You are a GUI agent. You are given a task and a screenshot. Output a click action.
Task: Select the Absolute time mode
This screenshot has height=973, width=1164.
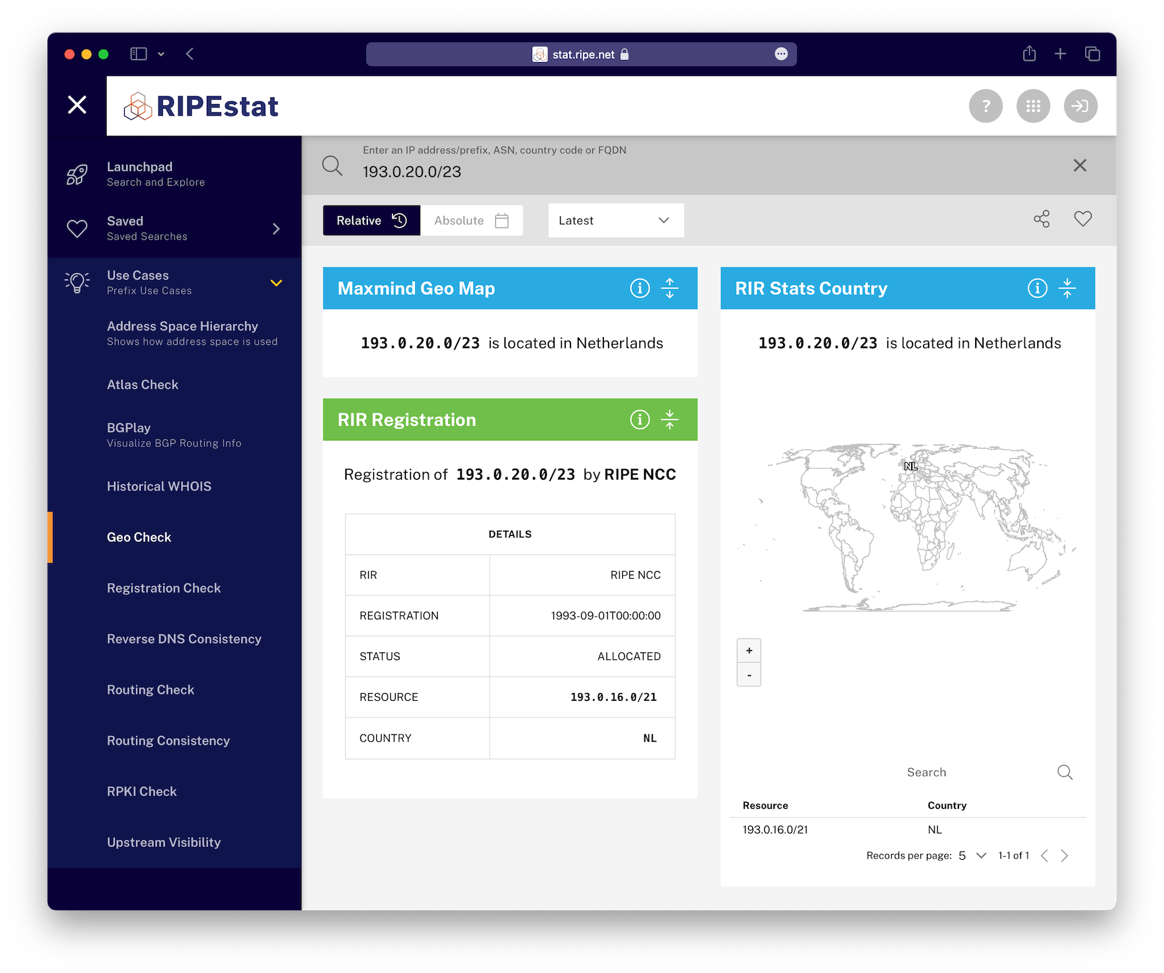[471, 220]
